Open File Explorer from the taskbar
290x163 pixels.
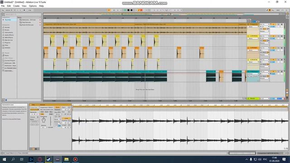67,159
